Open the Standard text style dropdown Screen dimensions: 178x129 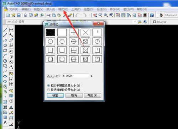click(171, 15)
